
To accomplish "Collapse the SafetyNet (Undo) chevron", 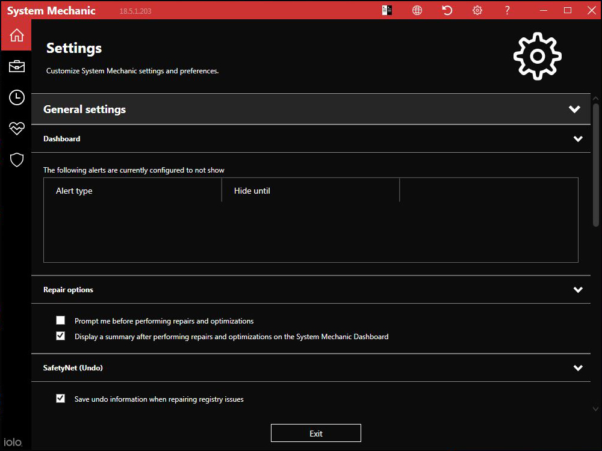I will (x=578, y=368).
